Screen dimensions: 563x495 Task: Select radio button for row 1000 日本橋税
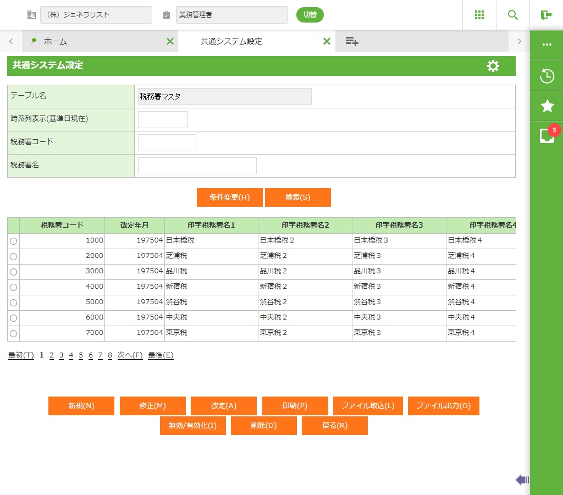(x=14, y=241)
